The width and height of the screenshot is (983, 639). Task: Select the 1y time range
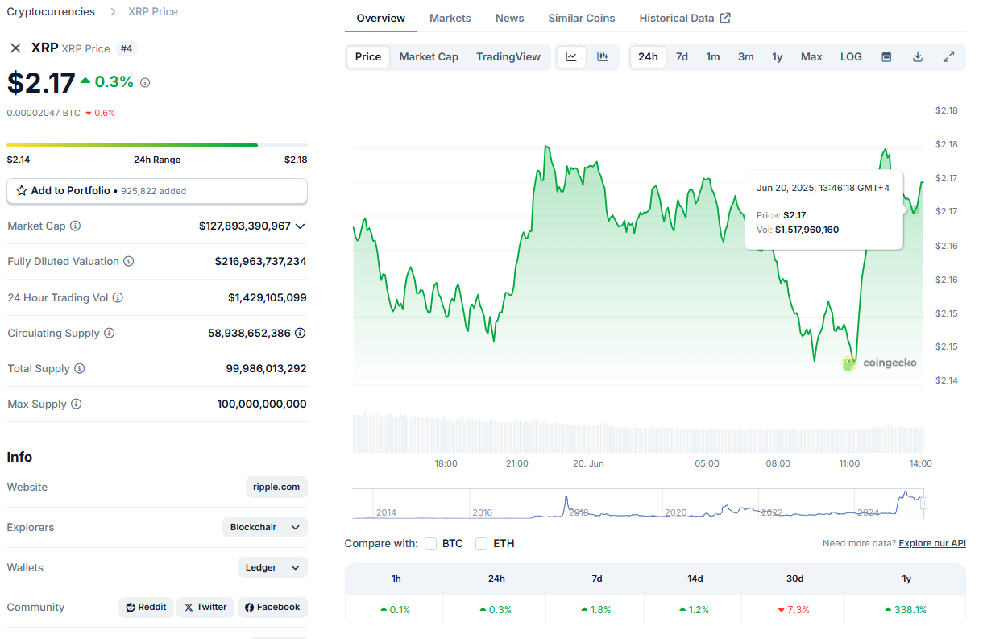777,56
